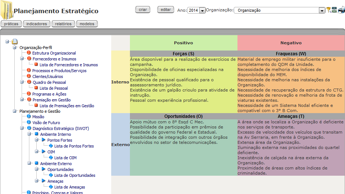Click the tree root document icon
345x194 pixels.
coord(15,41)
